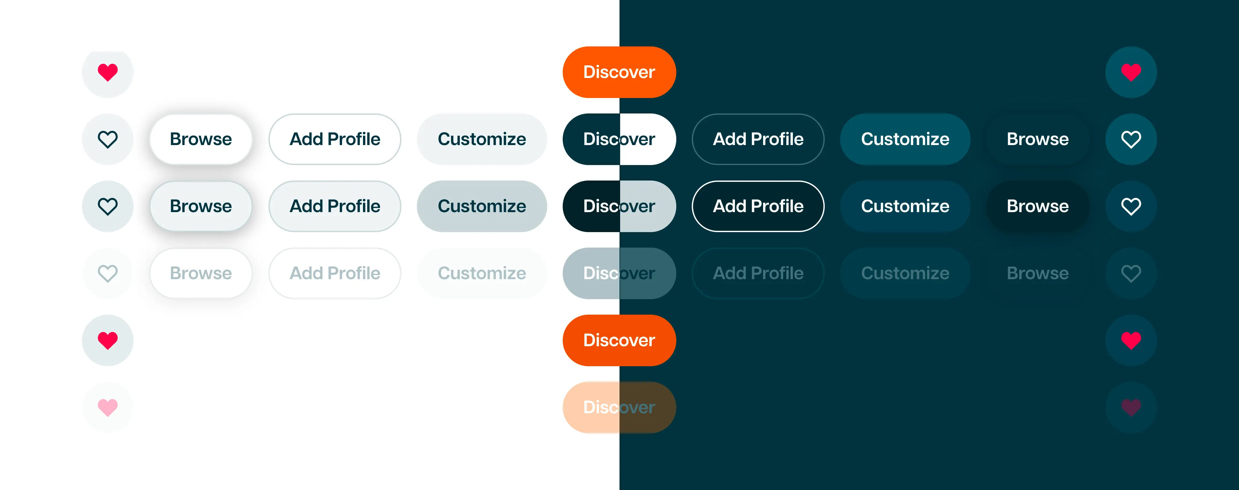Click the gray Customize button on light side
This screenshot has height=490, width=1239.
tap(481, 206)
